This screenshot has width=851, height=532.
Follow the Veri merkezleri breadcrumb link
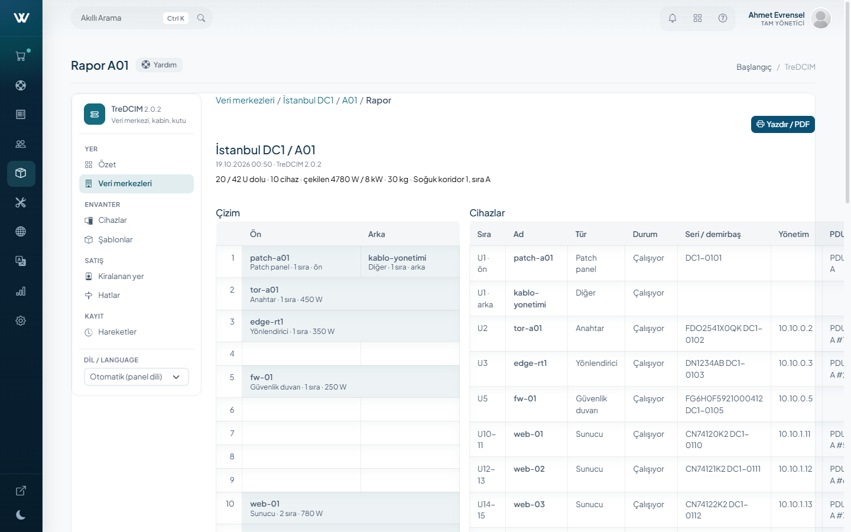245,100
